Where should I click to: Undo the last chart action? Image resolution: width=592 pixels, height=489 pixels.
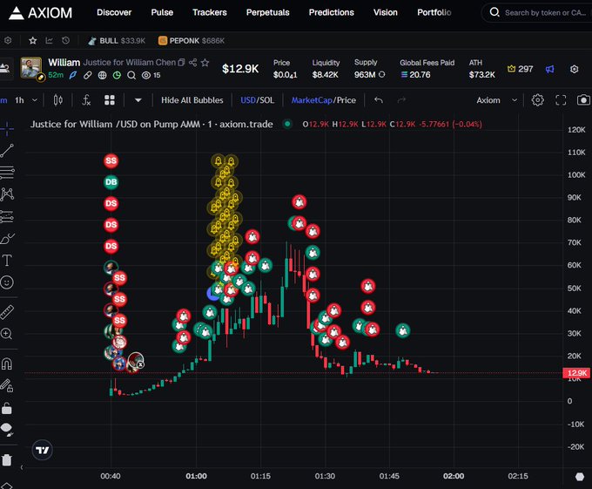coord(379,100)
